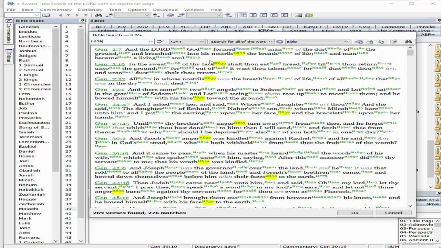The image size is (441, 248).
Task: Click the export results icon in search dialog
Action: click(x=394, y=41)
